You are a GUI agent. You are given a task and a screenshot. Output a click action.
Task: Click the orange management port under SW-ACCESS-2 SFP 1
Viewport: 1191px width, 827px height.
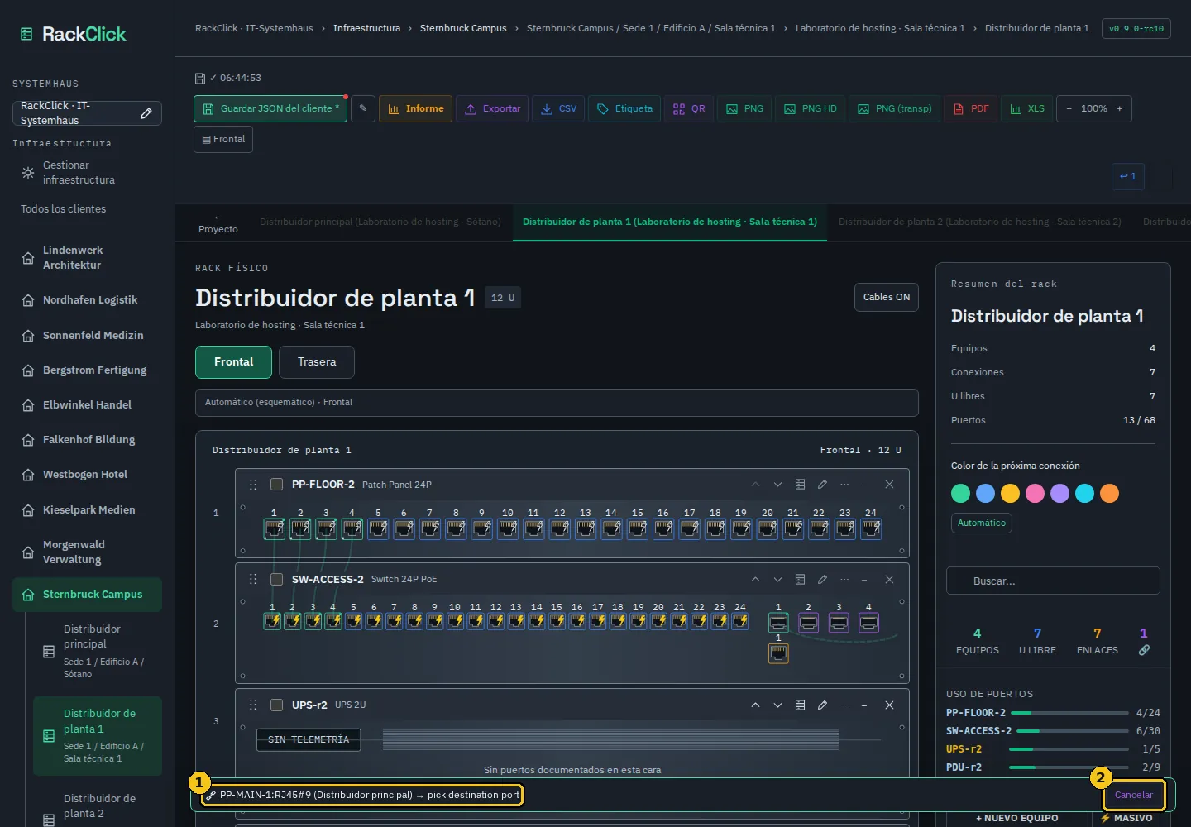click(x=778, y=653)
